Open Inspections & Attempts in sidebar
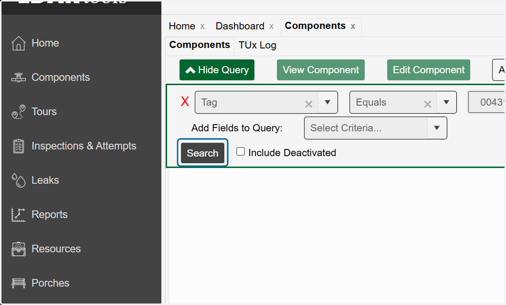506x305 pixels. tap(84, 146)
